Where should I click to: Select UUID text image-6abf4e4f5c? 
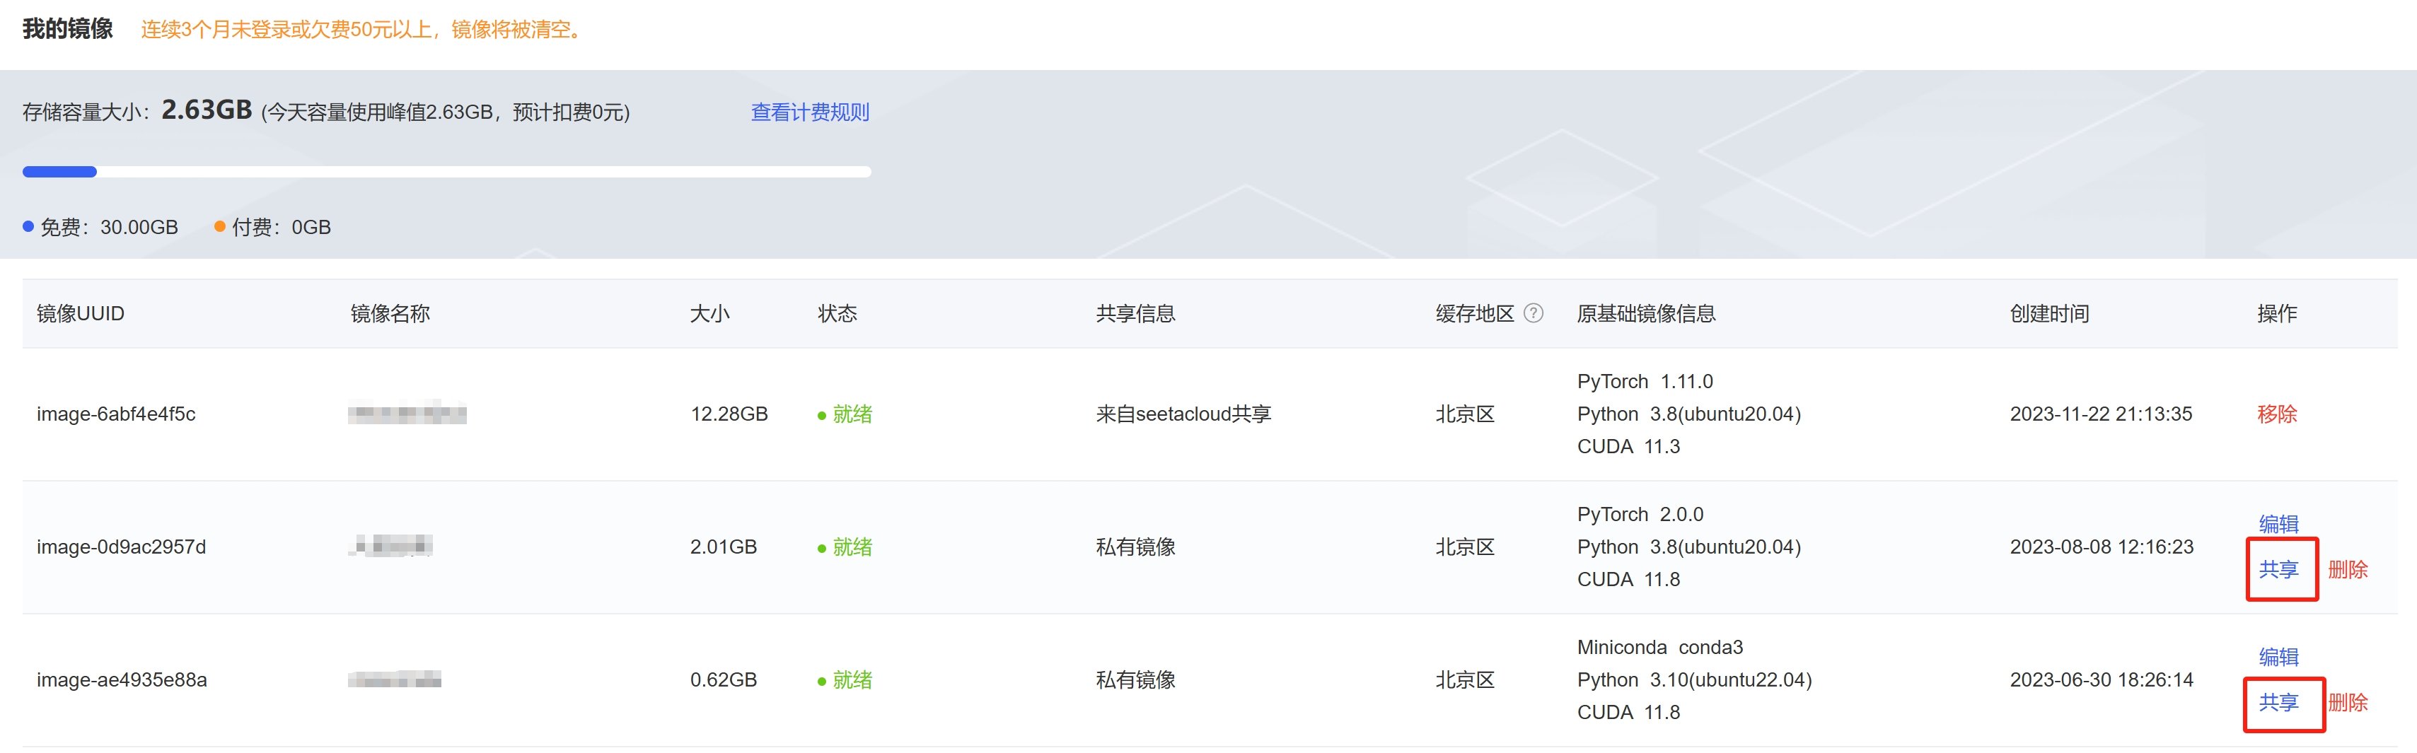[x=116, y=414]
